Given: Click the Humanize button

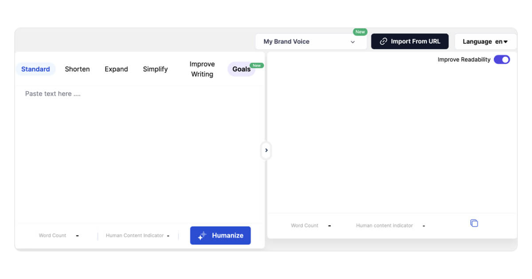Looking at the screenshot, I should tap(220, 236).
